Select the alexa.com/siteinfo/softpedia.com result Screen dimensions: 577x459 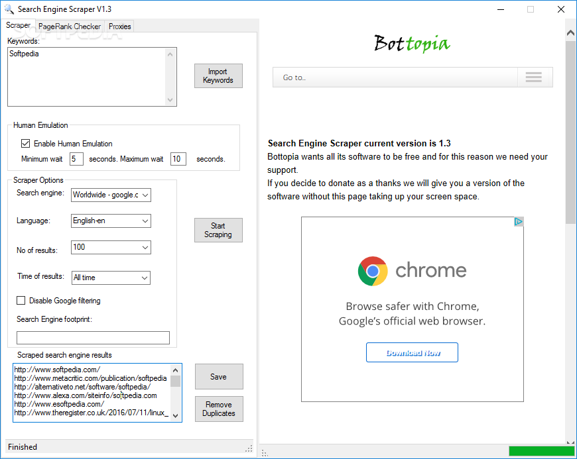(x=86, y=395)
